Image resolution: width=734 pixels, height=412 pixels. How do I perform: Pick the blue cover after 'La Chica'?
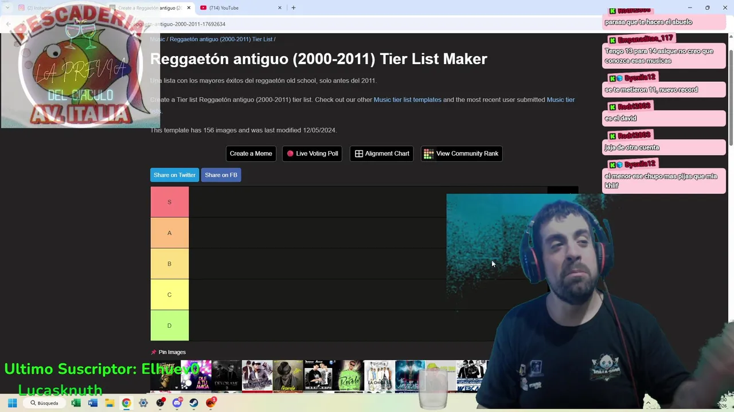[x=410, y=375]
